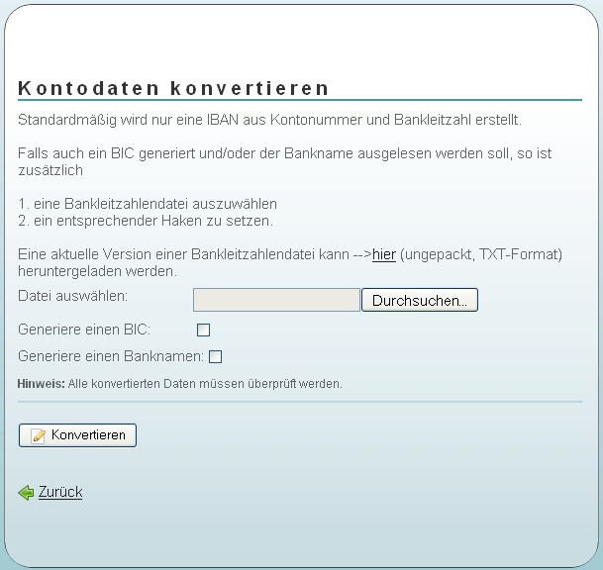The image size is (603, 570).
Task: Click the 'Kontodaten konvertieren' heading
Action: tap(173, 88)
